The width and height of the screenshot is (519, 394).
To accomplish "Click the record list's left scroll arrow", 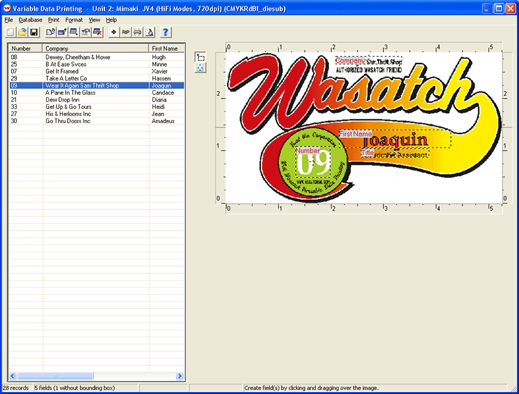I will pos(13,376).
